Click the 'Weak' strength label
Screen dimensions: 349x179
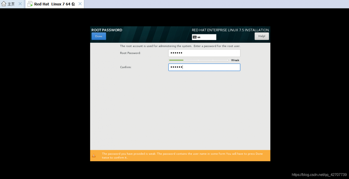click(235, 60)
